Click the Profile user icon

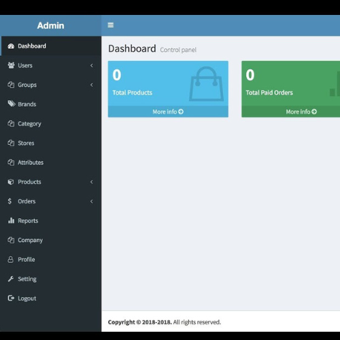pos(10,259)
